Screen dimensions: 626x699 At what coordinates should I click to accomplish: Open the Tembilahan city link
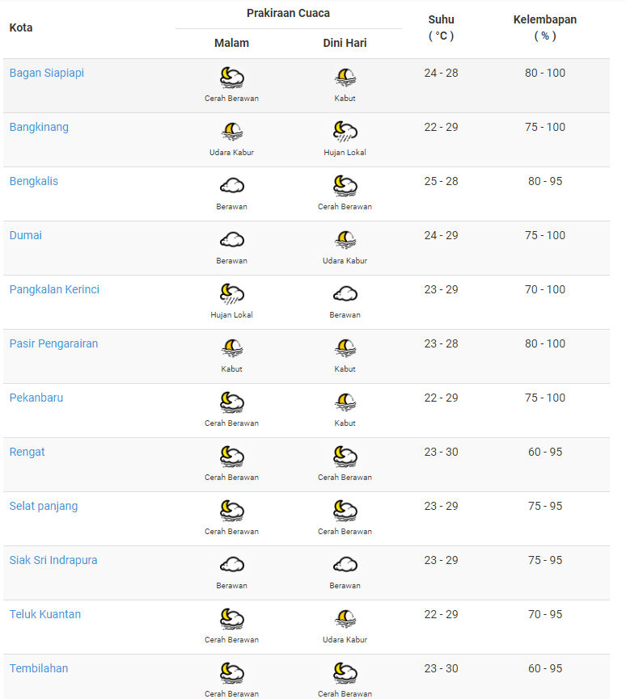tap(39, 668)
